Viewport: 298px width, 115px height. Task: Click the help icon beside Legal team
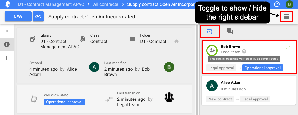tap(244, 51)
